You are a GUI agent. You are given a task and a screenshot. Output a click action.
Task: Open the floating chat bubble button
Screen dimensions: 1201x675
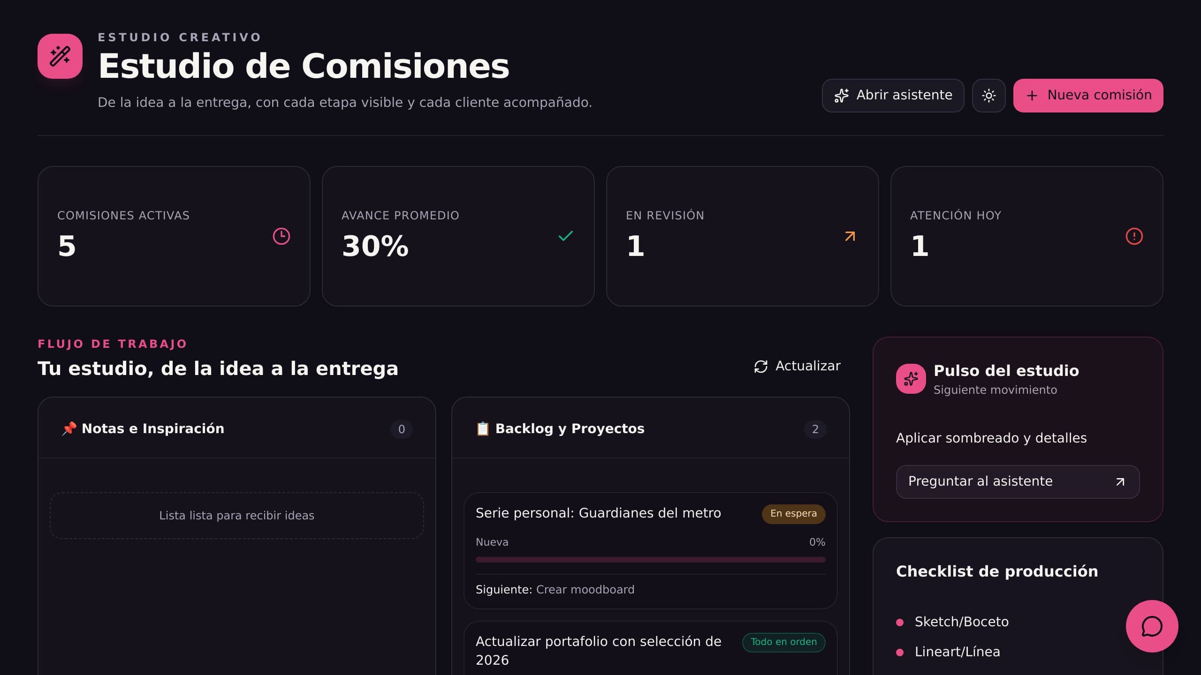point(1152,626)
